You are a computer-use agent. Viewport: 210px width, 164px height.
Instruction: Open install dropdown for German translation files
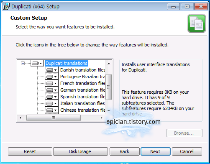[x=52, y=90]
